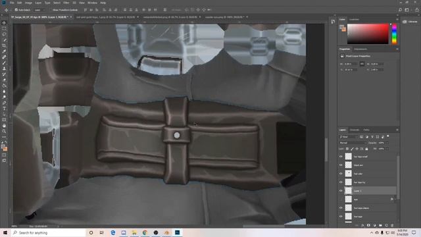421x237 pixels.
Task: Select the Pen tool
Action: tap(4, 103)
